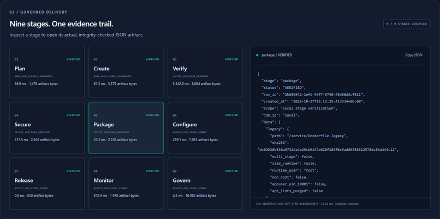Click the "job_id": "local" line
The width and height of the screenshot is (440, 219).
click(282, 115)
